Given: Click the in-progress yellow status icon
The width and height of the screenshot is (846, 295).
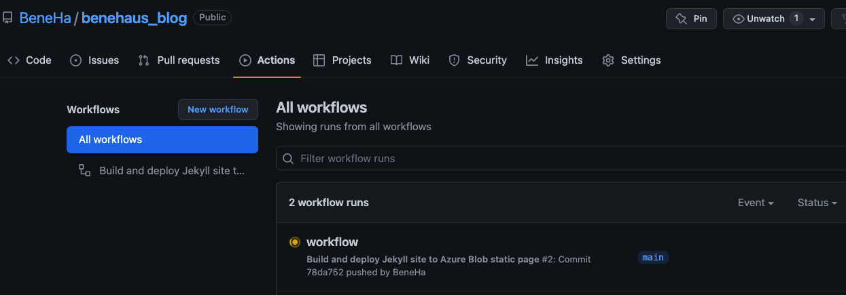Looking at the screenshot, I should [294, 242].
